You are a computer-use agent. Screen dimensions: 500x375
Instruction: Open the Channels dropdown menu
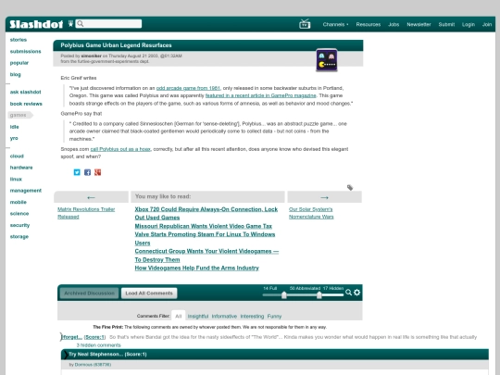coord(335,24)
